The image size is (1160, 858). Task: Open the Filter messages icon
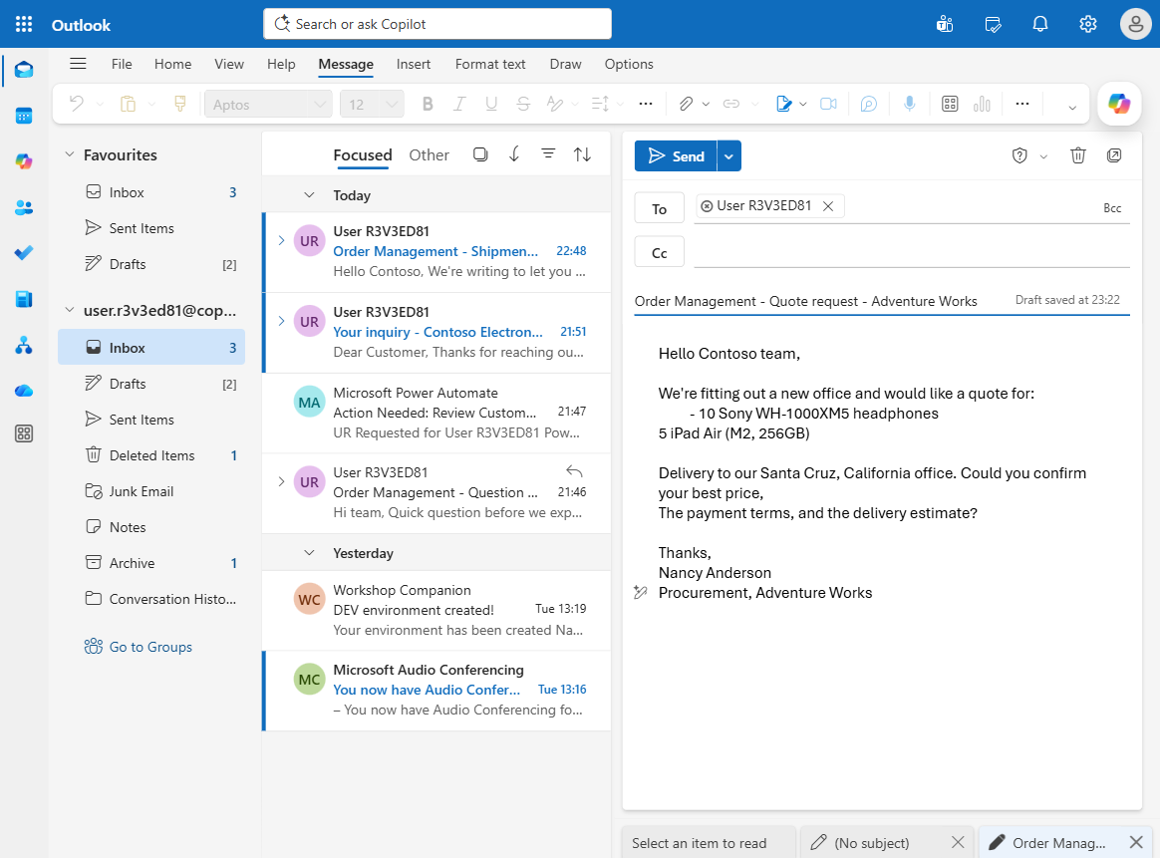click(x=548, y=153)
